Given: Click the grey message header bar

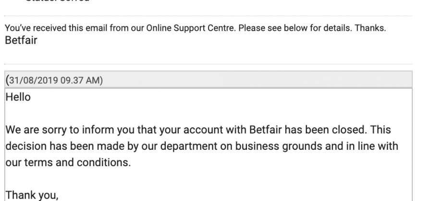Looking at the screenshot, I should (x=209, y=80).
